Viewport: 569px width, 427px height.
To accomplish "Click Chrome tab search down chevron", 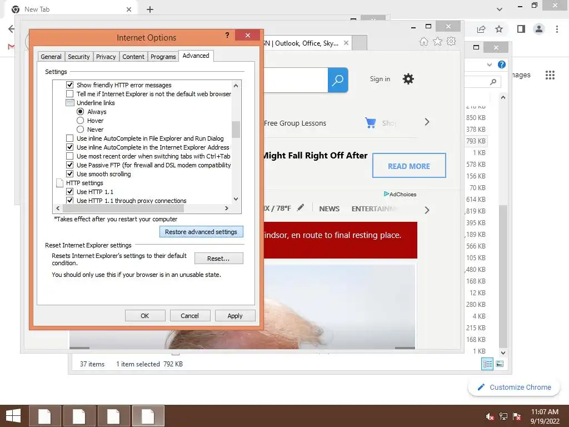I will (500, 9).
